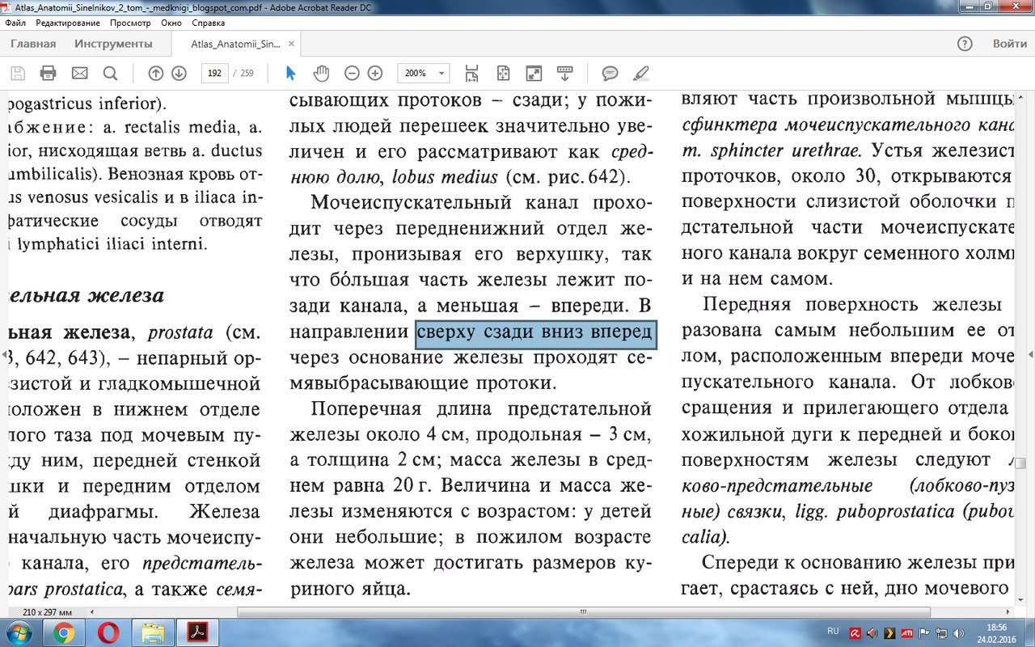Enable the arrow selection tool
The height and width of the screenshot is (647, 1035).
[x=291, y=74]
